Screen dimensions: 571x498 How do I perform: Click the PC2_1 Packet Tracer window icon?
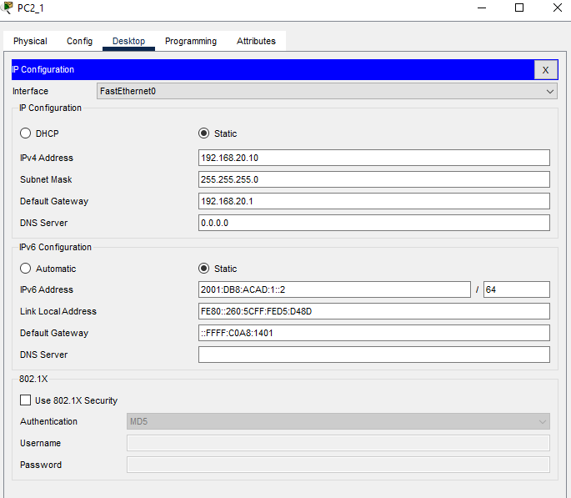[x=8, y=8]
